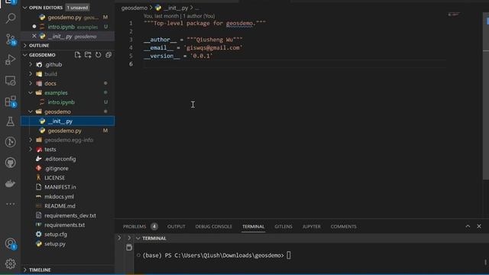This screenshot has height=275, width=489.
Task: Maximize the terminal panel
Action: (468, 226)
